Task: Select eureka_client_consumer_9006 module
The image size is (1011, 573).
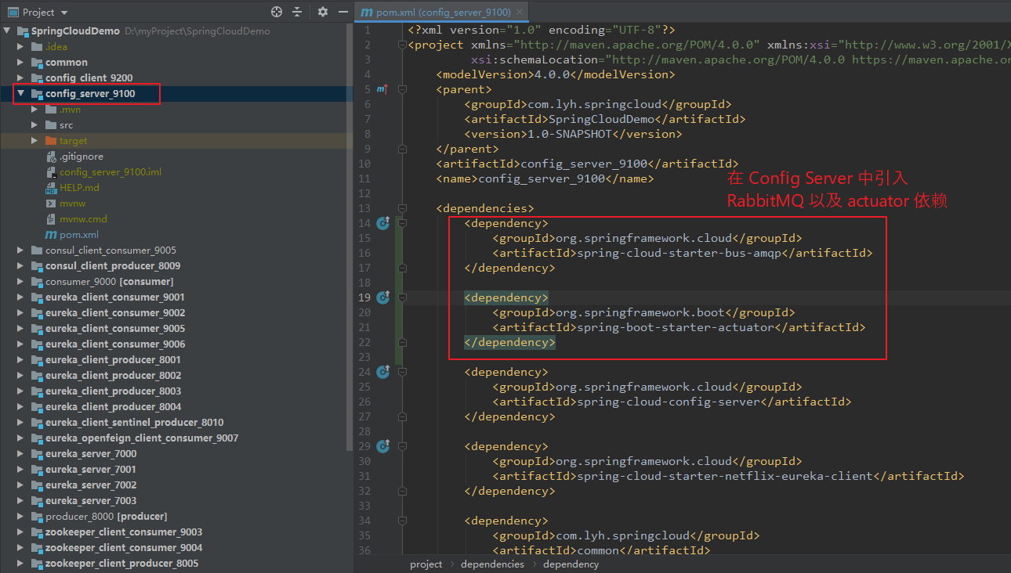Action: point(115,344)
